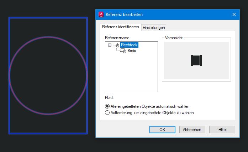
Task: Click the Referenzname: label
Action: pos(118,38)
